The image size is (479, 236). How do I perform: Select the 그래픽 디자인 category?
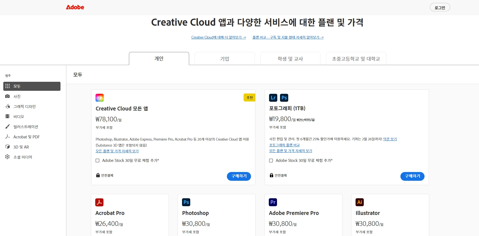32,106
